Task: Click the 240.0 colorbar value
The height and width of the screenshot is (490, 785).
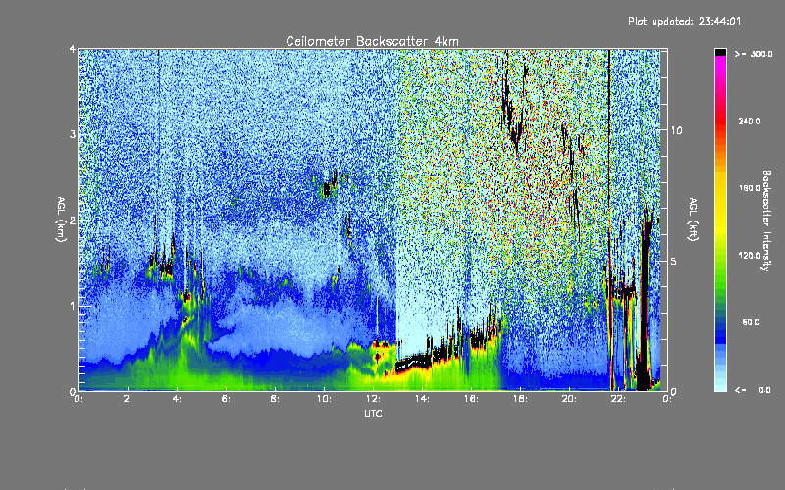Action: 750,121
